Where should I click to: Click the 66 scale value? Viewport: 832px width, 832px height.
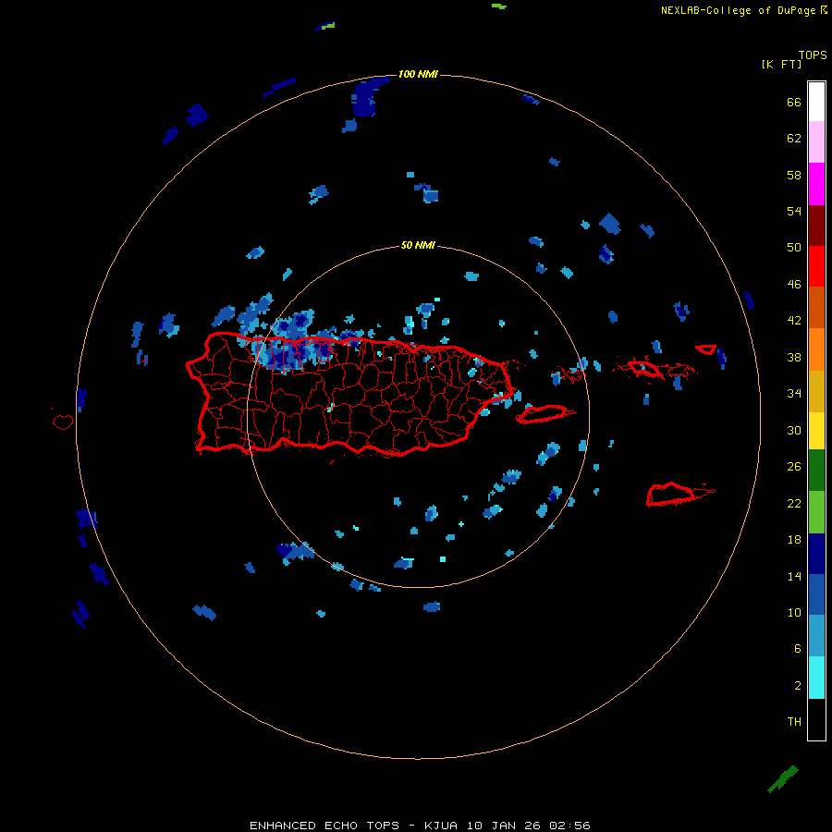794,102
